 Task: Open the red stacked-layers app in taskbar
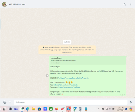pos(63,109)
